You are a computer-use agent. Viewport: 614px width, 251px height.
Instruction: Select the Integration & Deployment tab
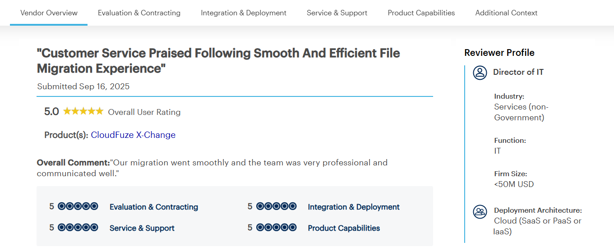tap(244, 13)
